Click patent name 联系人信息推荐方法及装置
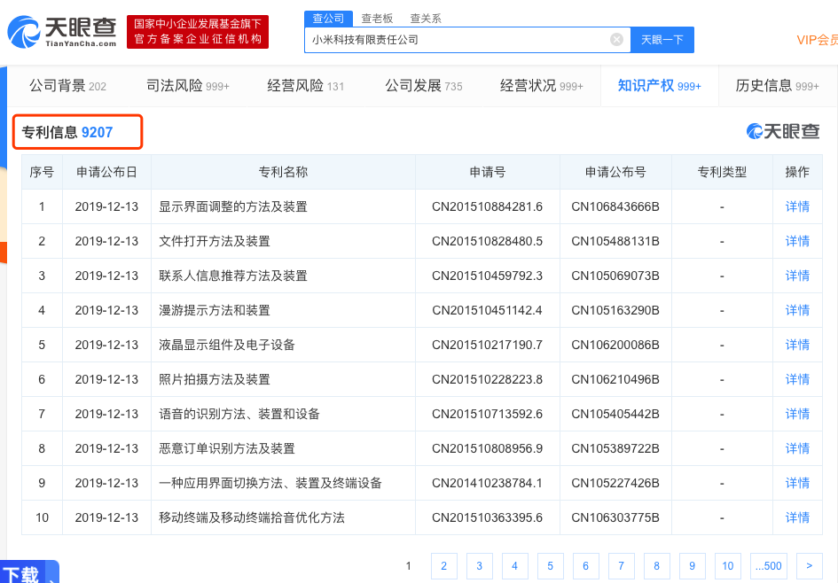 coord(233,276)
